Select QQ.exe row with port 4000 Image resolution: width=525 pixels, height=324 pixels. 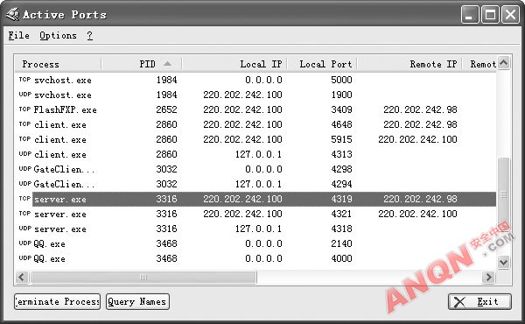255,258
